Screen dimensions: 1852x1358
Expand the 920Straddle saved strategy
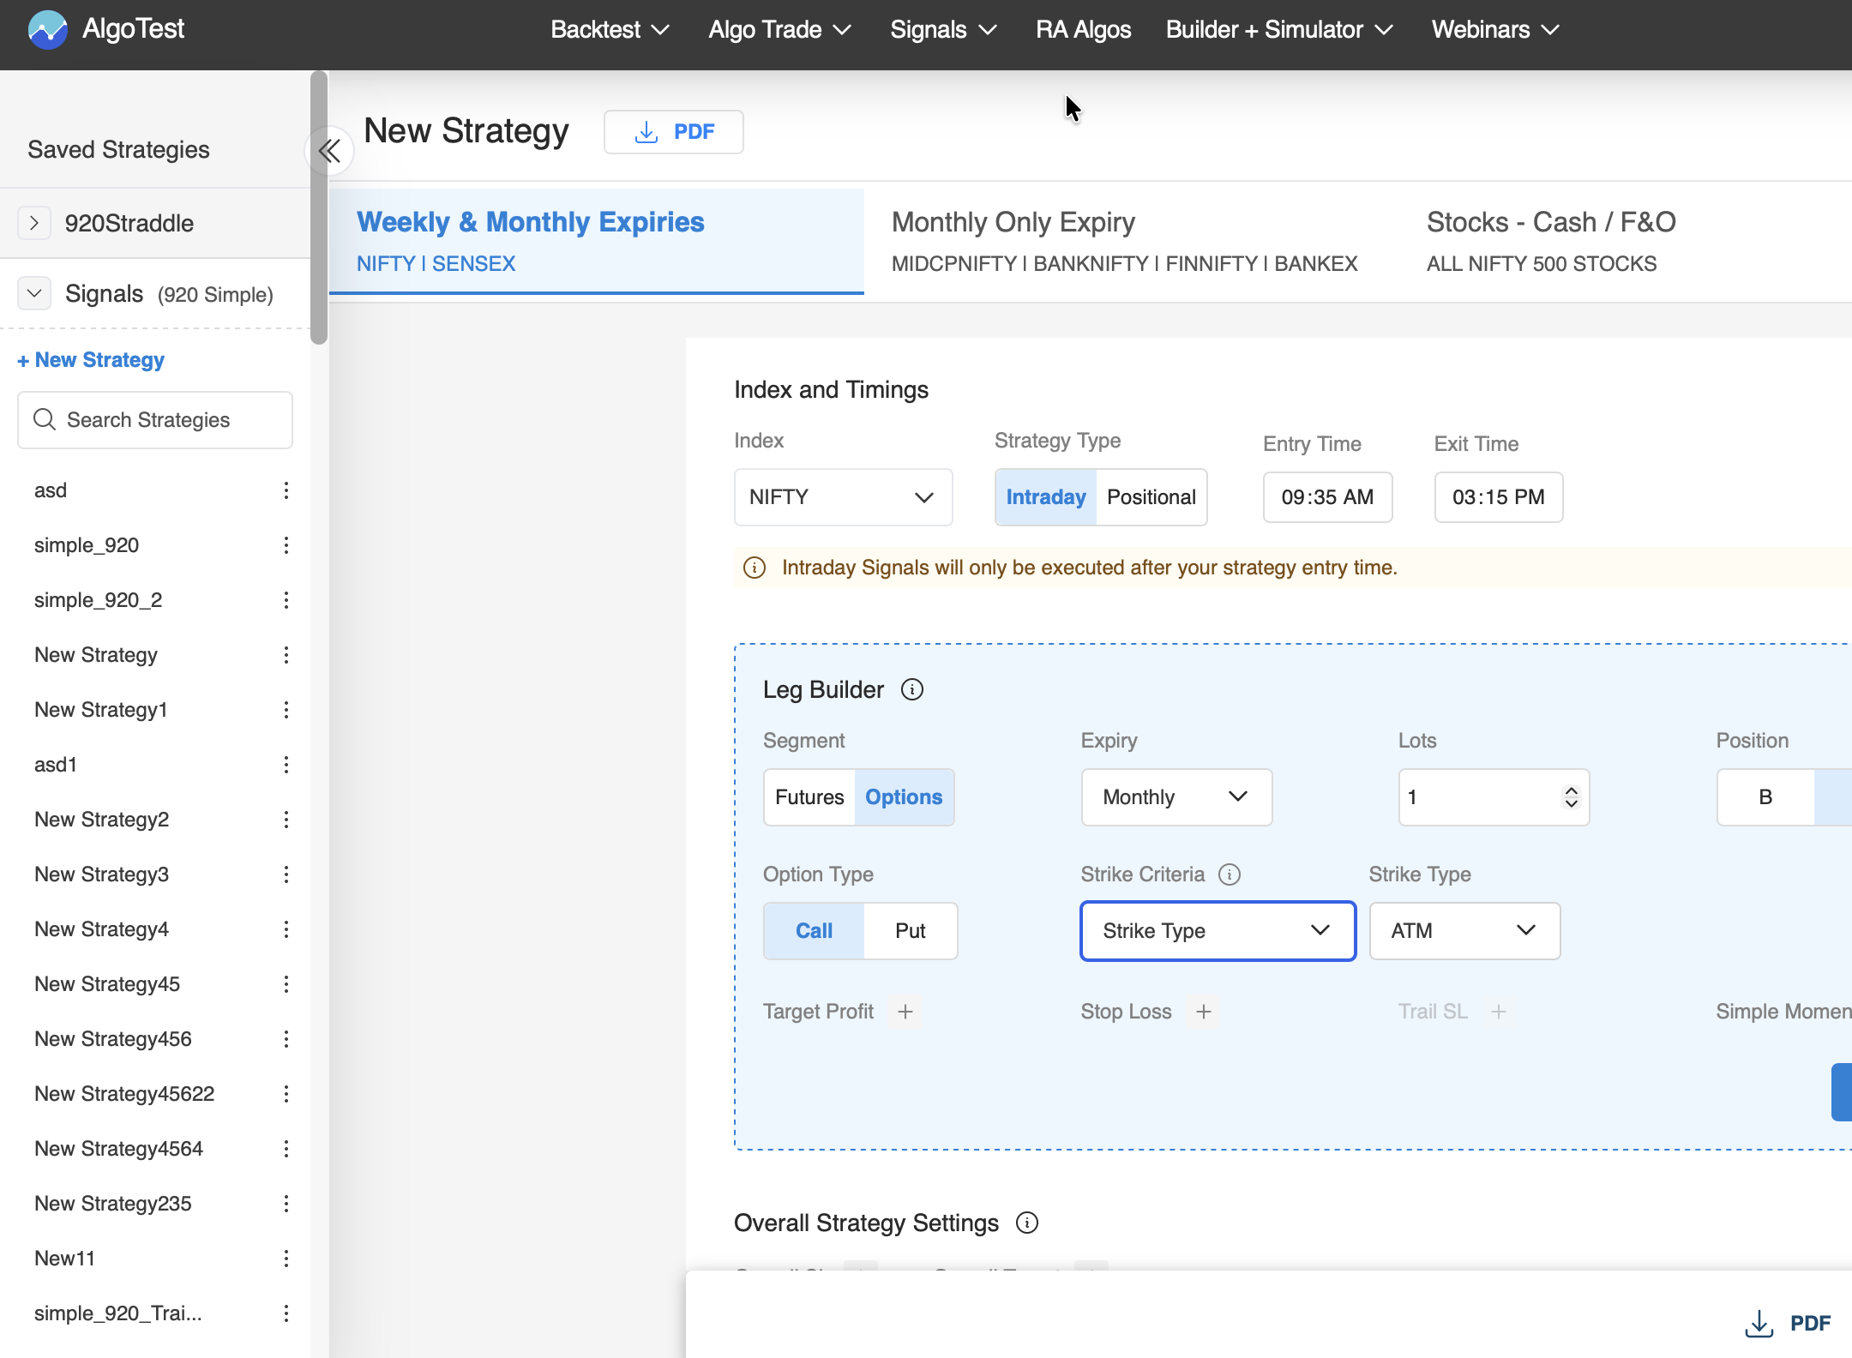34,224
